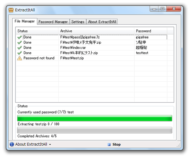Viewport: 190px width, 157px height.
Task: Click the archive name ending in テスト.zip
Action: pyautogui.click(x=79, y=53)
